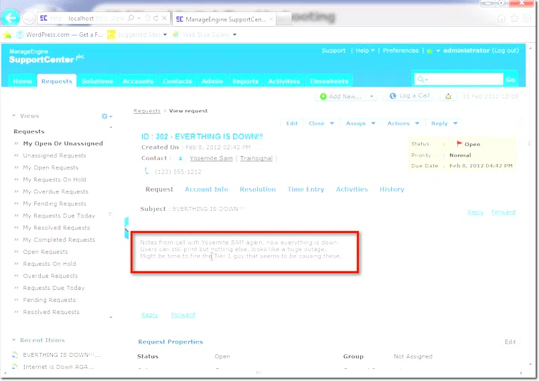Open the Add New dropdown arrow
Image resolution: width=539 pixels, height=381 pixels.
[372, 96]
